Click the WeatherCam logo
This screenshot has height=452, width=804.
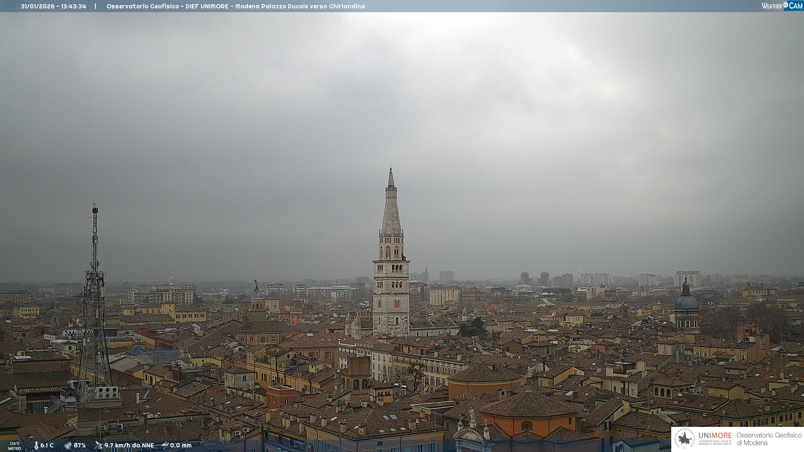coord(782,6)
